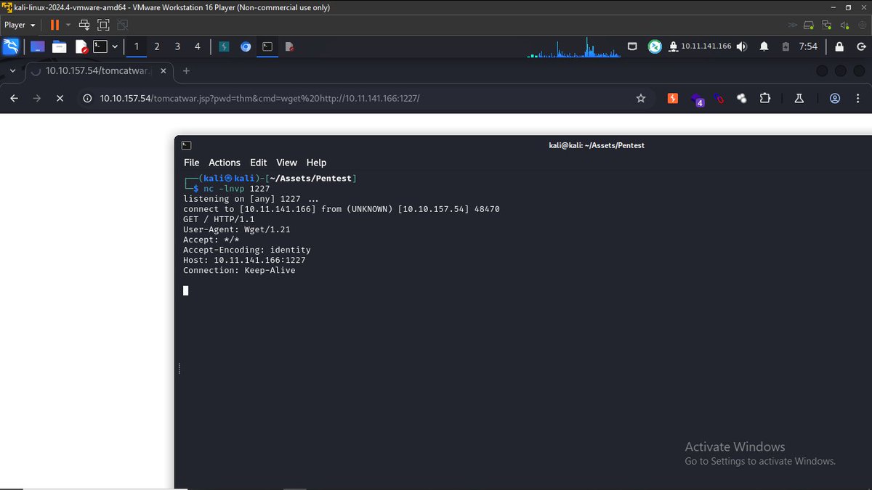Click the show desktop panel icon
The width and height of the screenshot is (872, 490).
pyautogui.click(x=37, y=47)
